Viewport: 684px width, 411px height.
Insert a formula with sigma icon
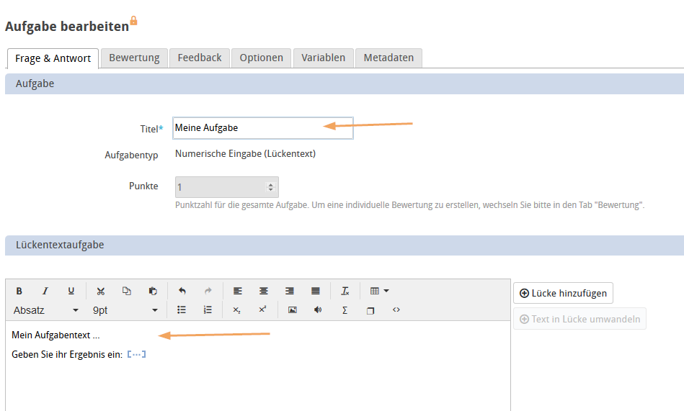[x=345, y=310]
